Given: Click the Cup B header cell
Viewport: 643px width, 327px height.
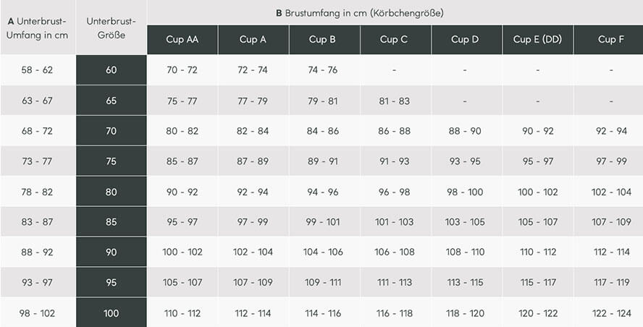Looking at the screenshot, I should click(x=322, y=40).
